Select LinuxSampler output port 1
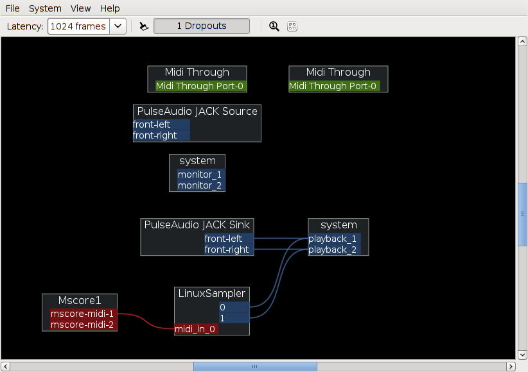The image size is (528, 372). [234, 318]
